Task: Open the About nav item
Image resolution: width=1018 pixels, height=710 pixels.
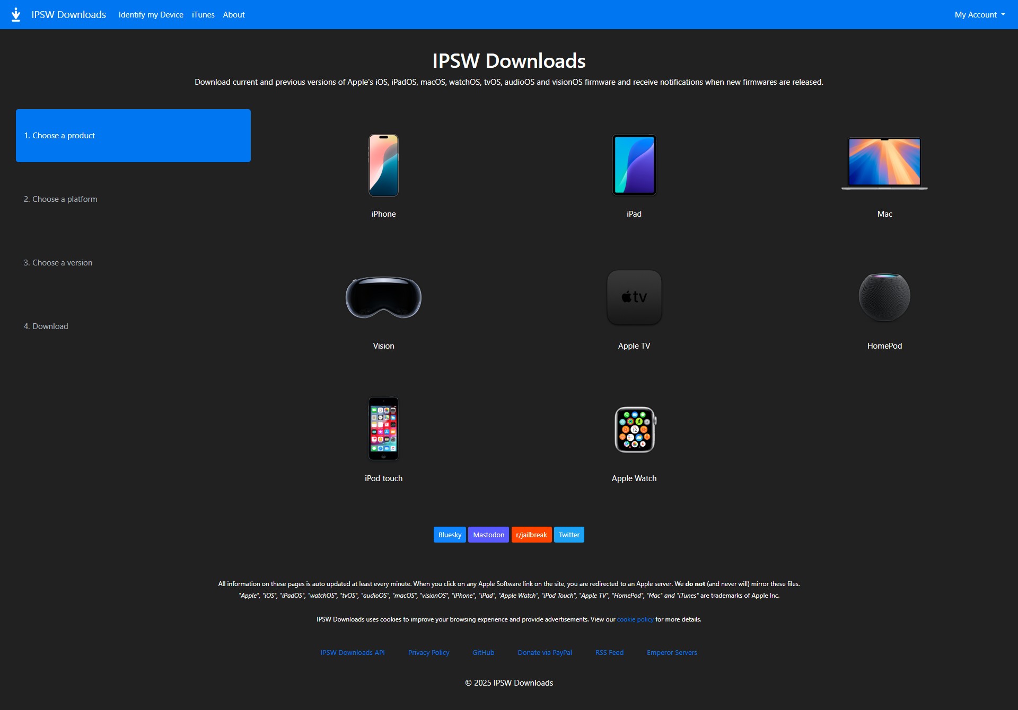Action: point(234,15)
